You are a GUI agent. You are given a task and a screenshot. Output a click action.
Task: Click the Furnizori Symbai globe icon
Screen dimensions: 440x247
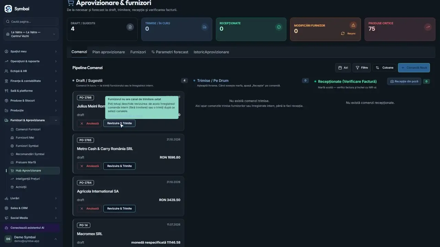point(12,146)
